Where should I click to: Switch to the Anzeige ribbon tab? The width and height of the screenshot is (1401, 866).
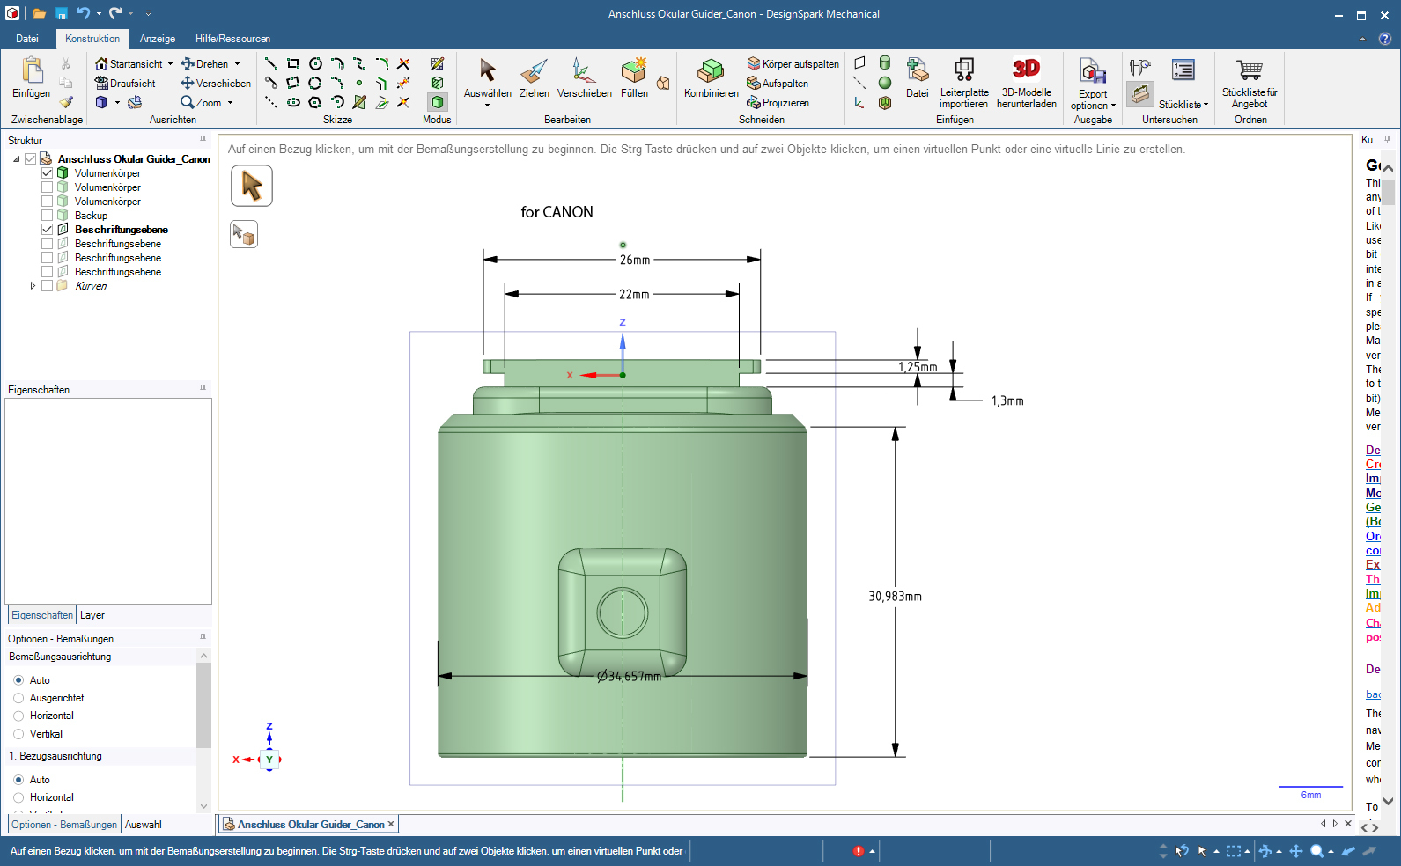[158, 39]
